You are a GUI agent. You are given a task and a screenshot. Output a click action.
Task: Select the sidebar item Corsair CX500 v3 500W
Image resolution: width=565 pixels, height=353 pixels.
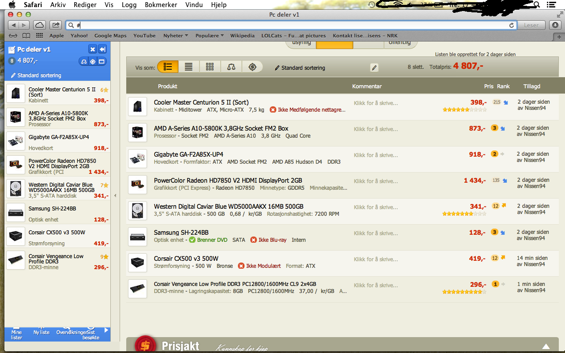(57, 237)
